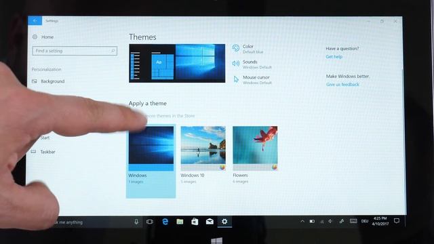Click the Mouse cursor pointer icon
The height and width of the screenshot is (244, 434).
coord(236,79)
